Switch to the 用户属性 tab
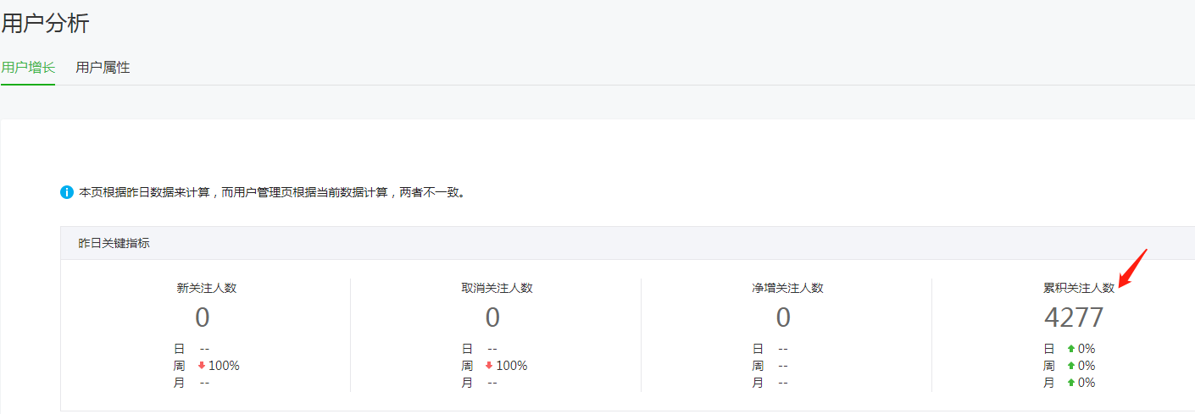 pyautogui.click(x=103, y=68)
